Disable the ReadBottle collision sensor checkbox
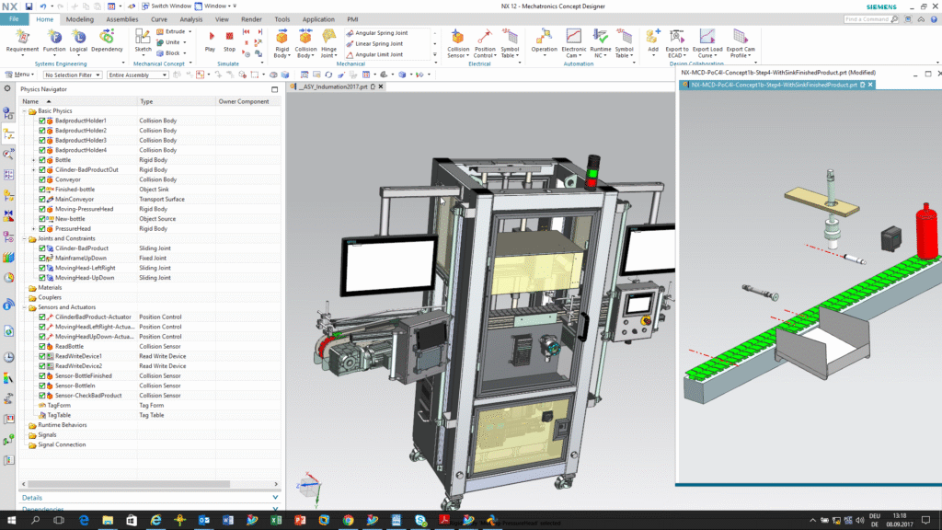 pos(42,346)
